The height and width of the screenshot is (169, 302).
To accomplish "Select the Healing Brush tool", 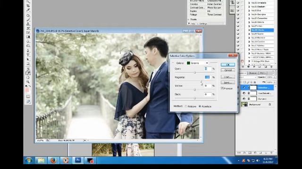I will point(28,15).
